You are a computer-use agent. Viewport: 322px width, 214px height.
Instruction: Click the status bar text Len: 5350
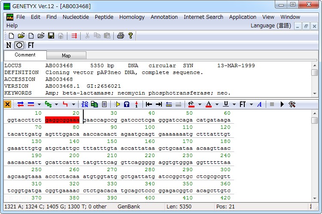point(179,207)
